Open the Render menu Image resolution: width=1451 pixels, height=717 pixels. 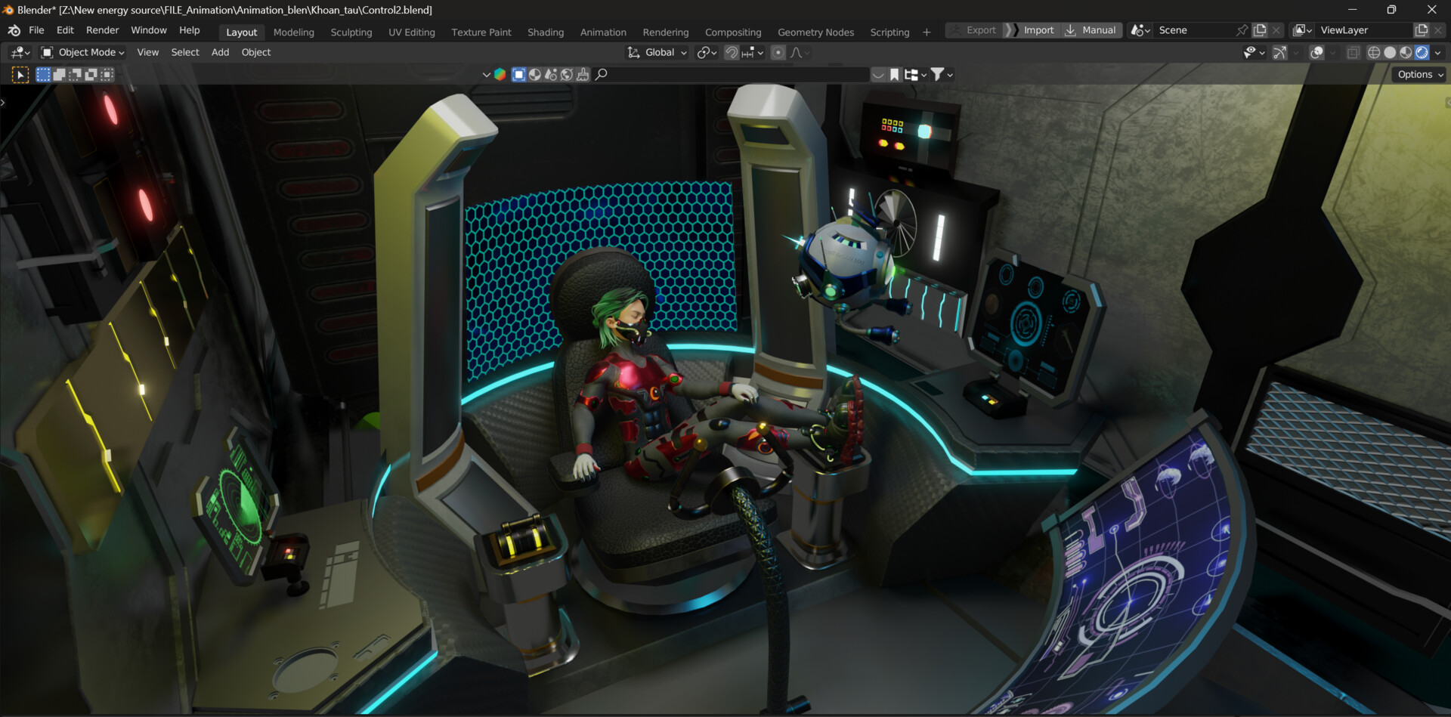tap(102, 30)
